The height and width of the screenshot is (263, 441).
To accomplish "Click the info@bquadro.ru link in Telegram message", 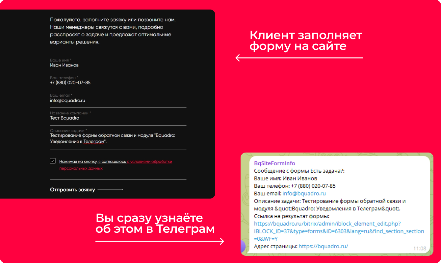I will [x=304, y=193].
